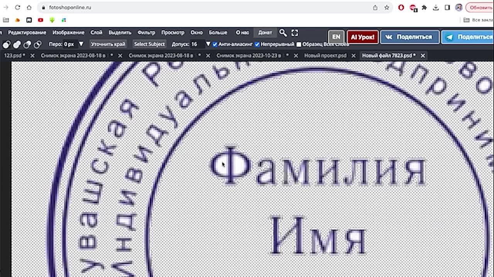Image resolution: width=494 pixels, height=277 pixels.
Task: Click the Уточнить край button
Action: 108,44
